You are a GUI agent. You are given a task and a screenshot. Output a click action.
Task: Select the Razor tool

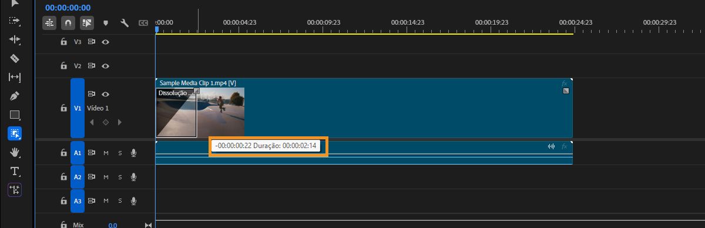tap(15, 58)
